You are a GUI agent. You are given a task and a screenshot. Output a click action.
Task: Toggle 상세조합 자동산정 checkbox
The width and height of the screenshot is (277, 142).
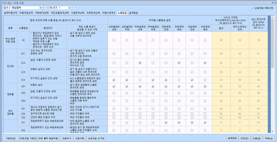[x=253, y=8]
